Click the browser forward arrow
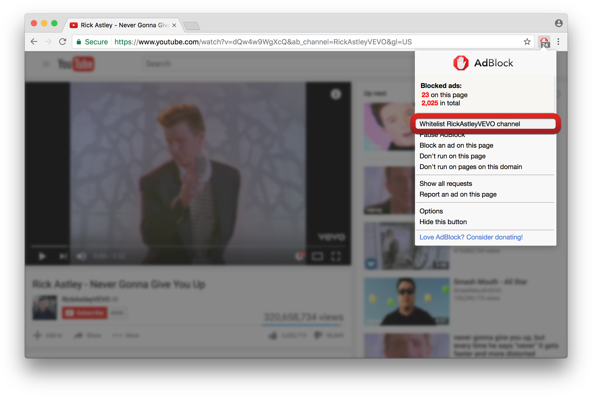 pyautogui.click(x=48, y=42)
